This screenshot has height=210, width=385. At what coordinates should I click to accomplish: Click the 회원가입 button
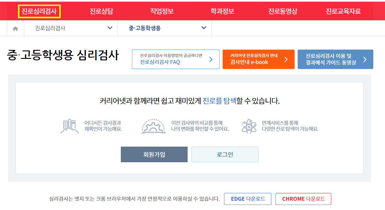(154, 154)
